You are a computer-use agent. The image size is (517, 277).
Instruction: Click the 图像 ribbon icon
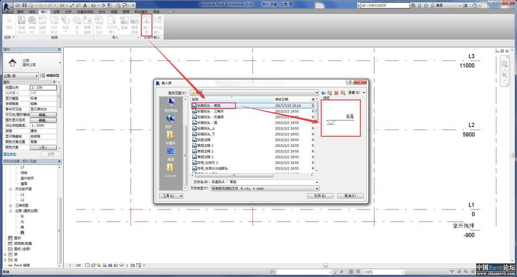[x=124, y=23]
